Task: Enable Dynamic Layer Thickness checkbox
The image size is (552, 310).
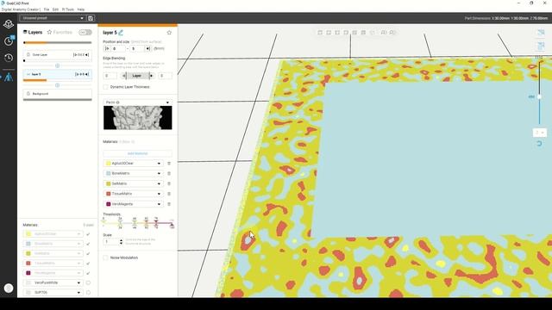Action: [x=105, y=87]
